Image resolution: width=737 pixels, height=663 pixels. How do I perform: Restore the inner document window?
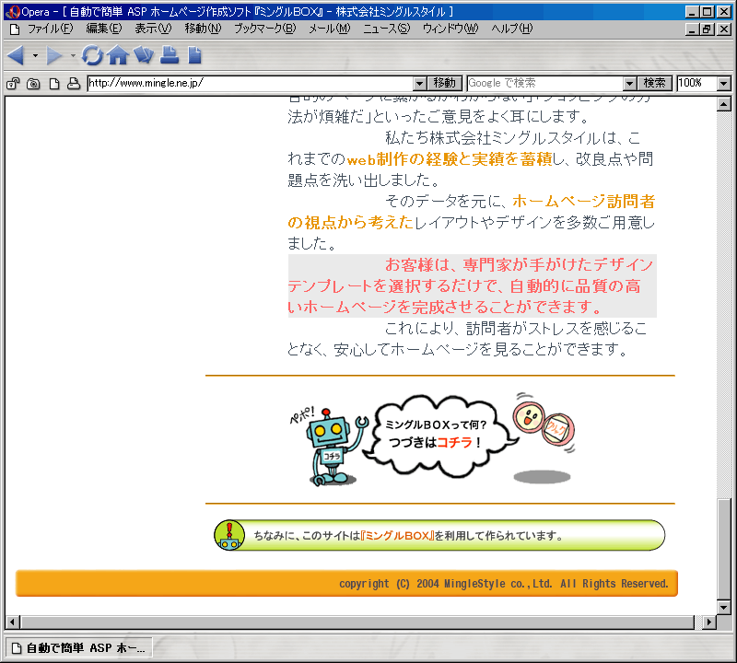[x=707, y=29]
